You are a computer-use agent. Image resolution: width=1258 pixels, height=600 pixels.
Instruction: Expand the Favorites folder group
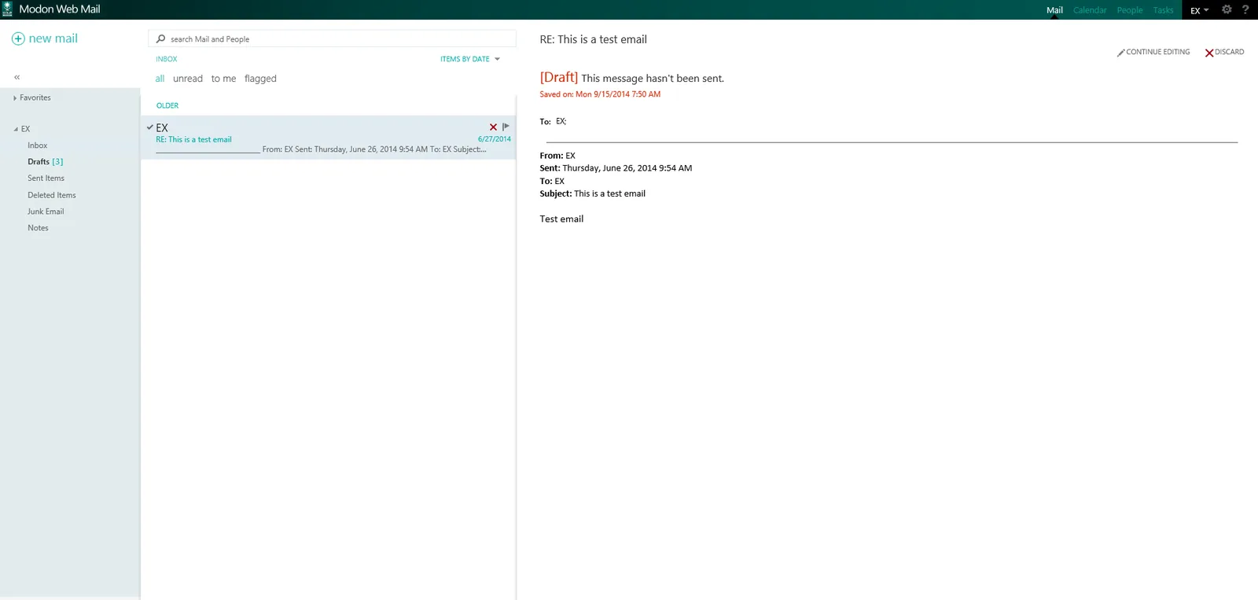(15, 98)
